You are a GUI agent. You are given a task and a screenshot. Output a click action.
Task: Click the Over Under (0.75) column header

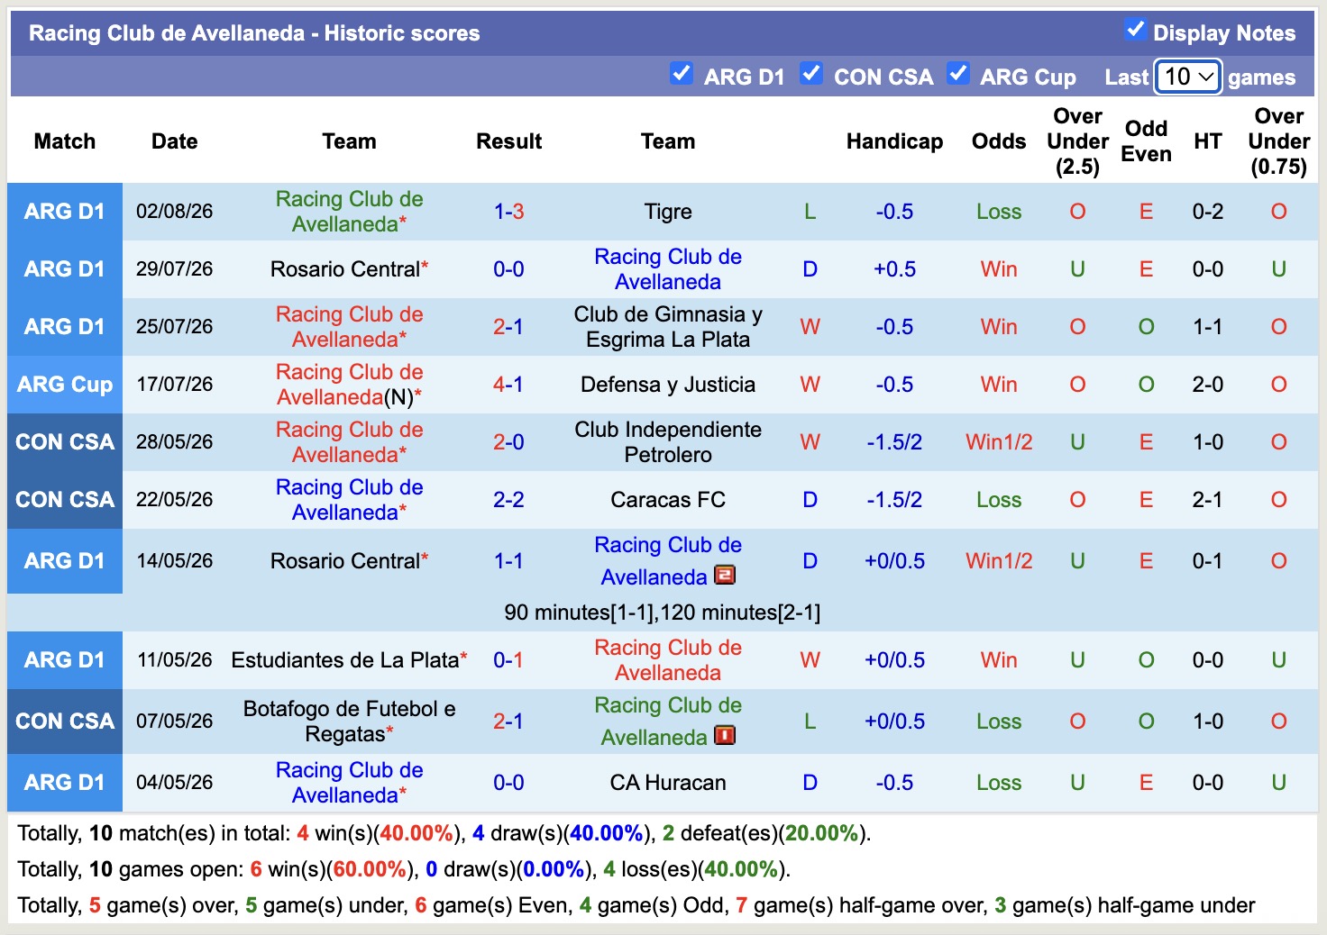coord(1278,141)
